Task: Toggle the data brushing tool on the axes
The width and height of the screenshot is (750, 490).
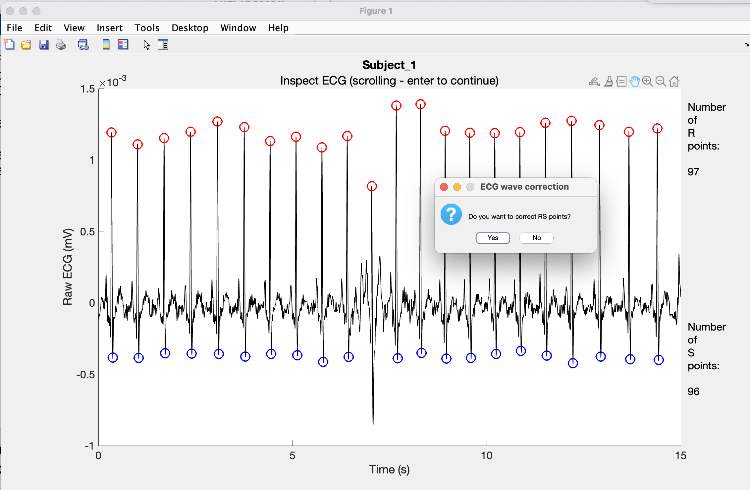Action: [x=608, y=81]
